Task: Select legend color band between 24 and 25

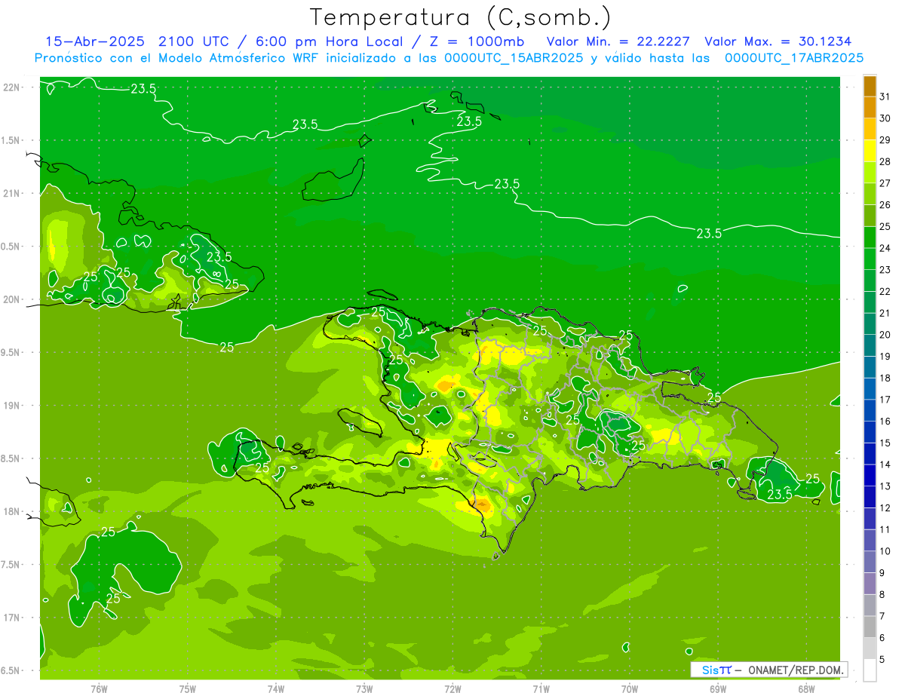Action: point(870,237)
